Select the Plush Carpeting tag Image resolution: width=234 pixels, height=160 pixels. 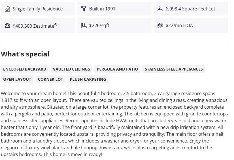point(88,79)
